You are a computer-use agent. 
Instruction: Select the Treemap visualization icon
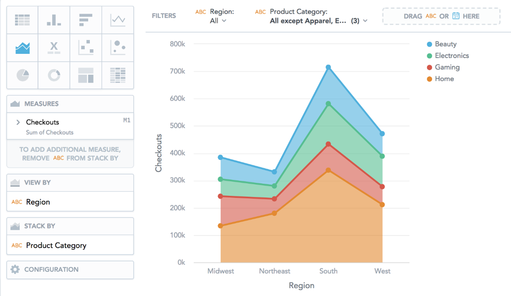(86, 75)
